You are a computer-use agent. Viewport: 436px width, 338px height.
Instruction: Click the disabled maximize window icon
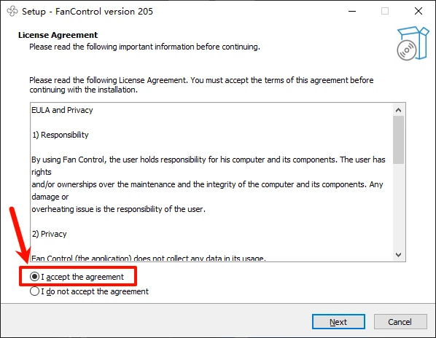(x=385, y=11)
